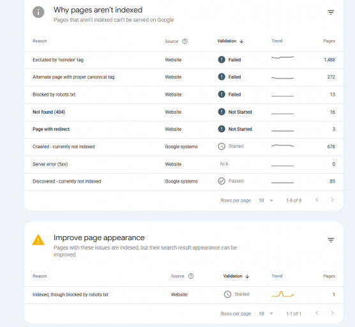Click Google systems source for Discovered - currently not indexed
355x327 pixels.
tap(181, 181)
